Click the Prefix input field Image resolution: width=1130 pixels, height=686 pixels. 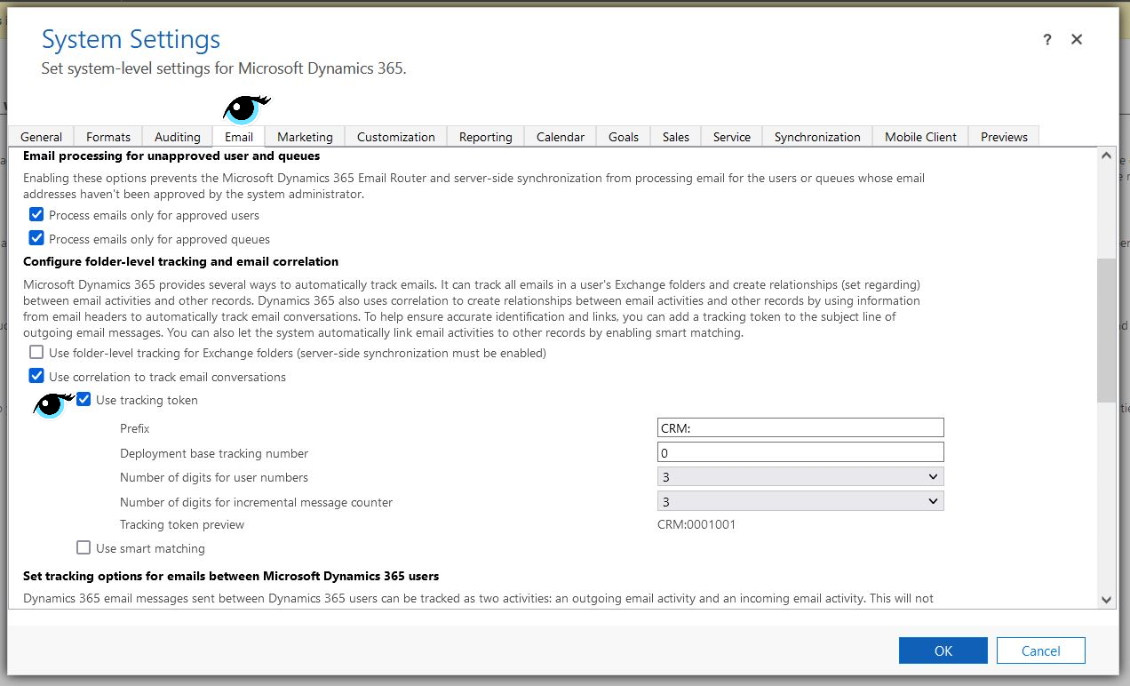[x=800, y=427]
